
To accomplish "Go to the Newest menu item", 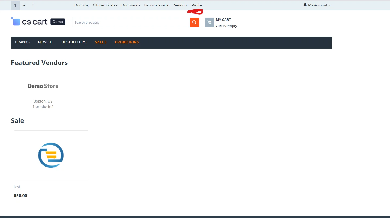I will [45, 42].
